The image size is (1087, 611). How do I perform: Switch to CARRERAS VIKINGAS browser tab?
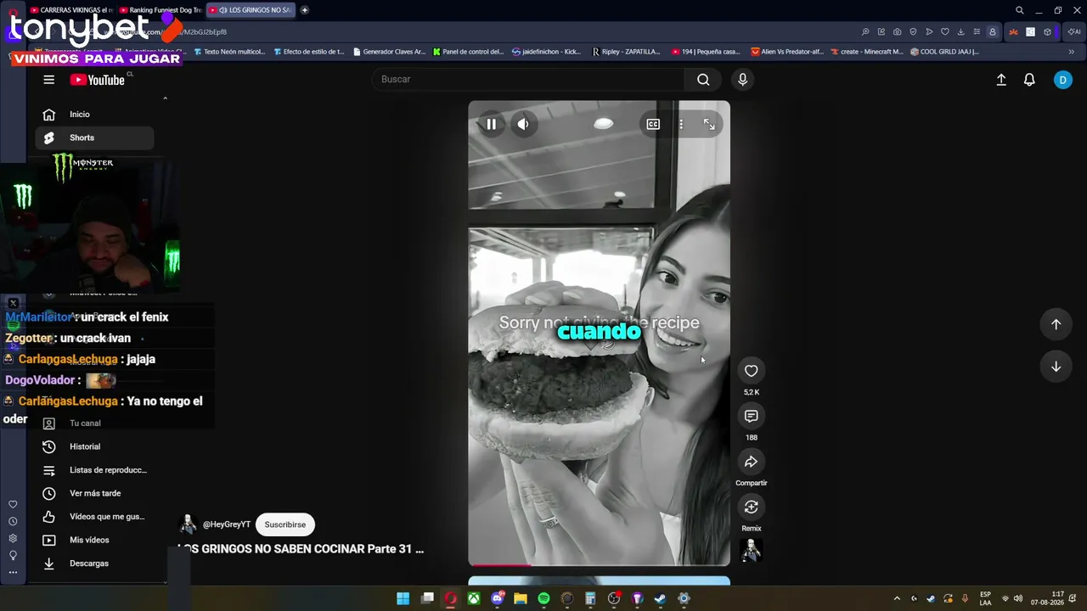pos(71,10)
